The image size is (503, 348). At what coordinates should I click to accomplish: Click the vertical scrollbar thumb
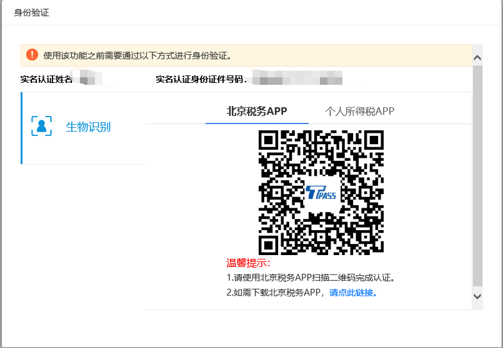tap(477, 175)
